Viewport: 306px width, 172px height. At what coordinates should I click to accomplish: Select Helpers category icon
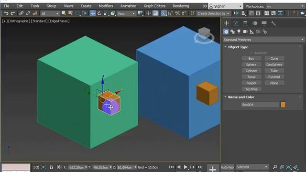point(252,32)
